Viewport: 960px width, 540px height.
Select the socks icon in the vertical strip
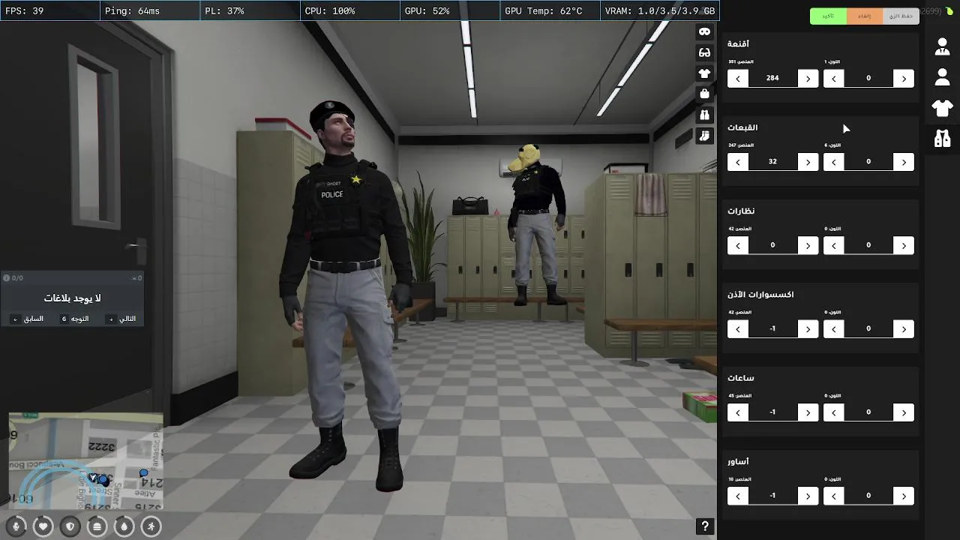tap(704, 136)
